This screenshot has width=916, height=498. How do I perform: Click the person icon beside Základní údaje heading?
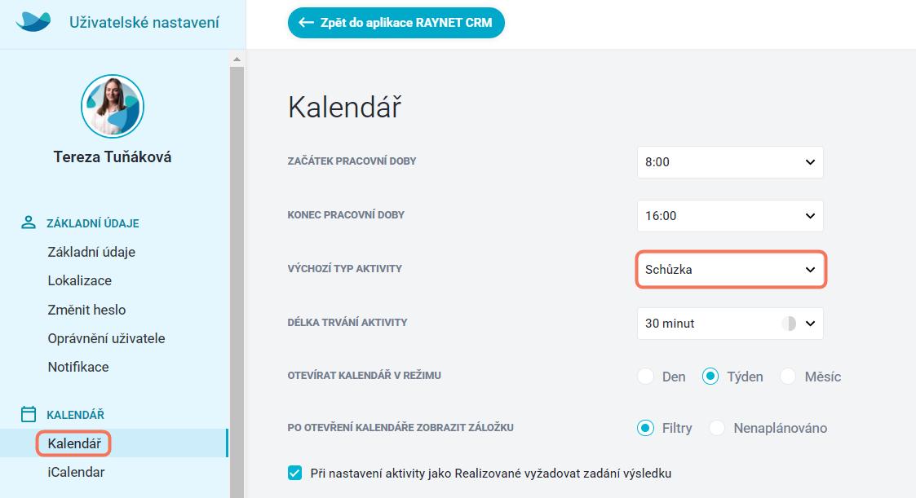point(28,223)
